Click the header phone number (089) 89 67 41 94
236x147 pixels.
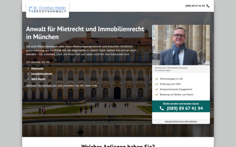tap(195, 6)
